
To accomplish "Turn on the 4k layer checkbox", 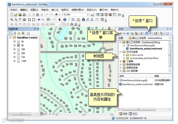I will pyautogui.click(x=18, y=41).
